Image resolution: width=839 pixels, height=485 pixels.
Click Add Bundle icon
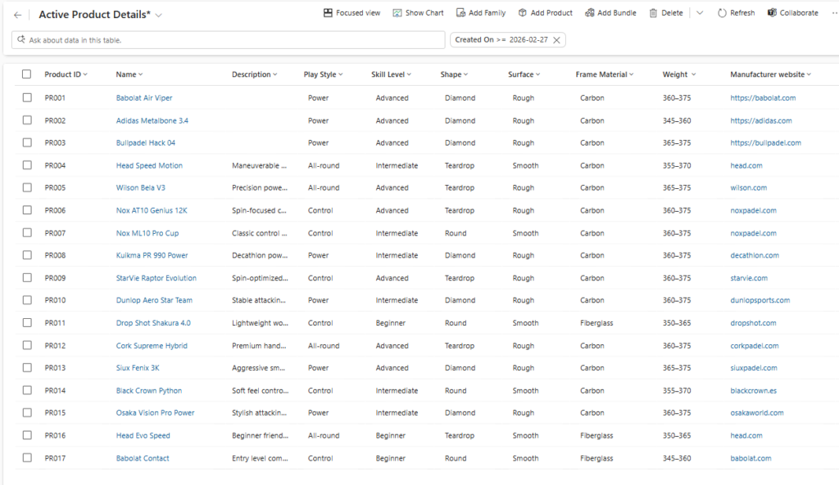[x=592, y=12]
